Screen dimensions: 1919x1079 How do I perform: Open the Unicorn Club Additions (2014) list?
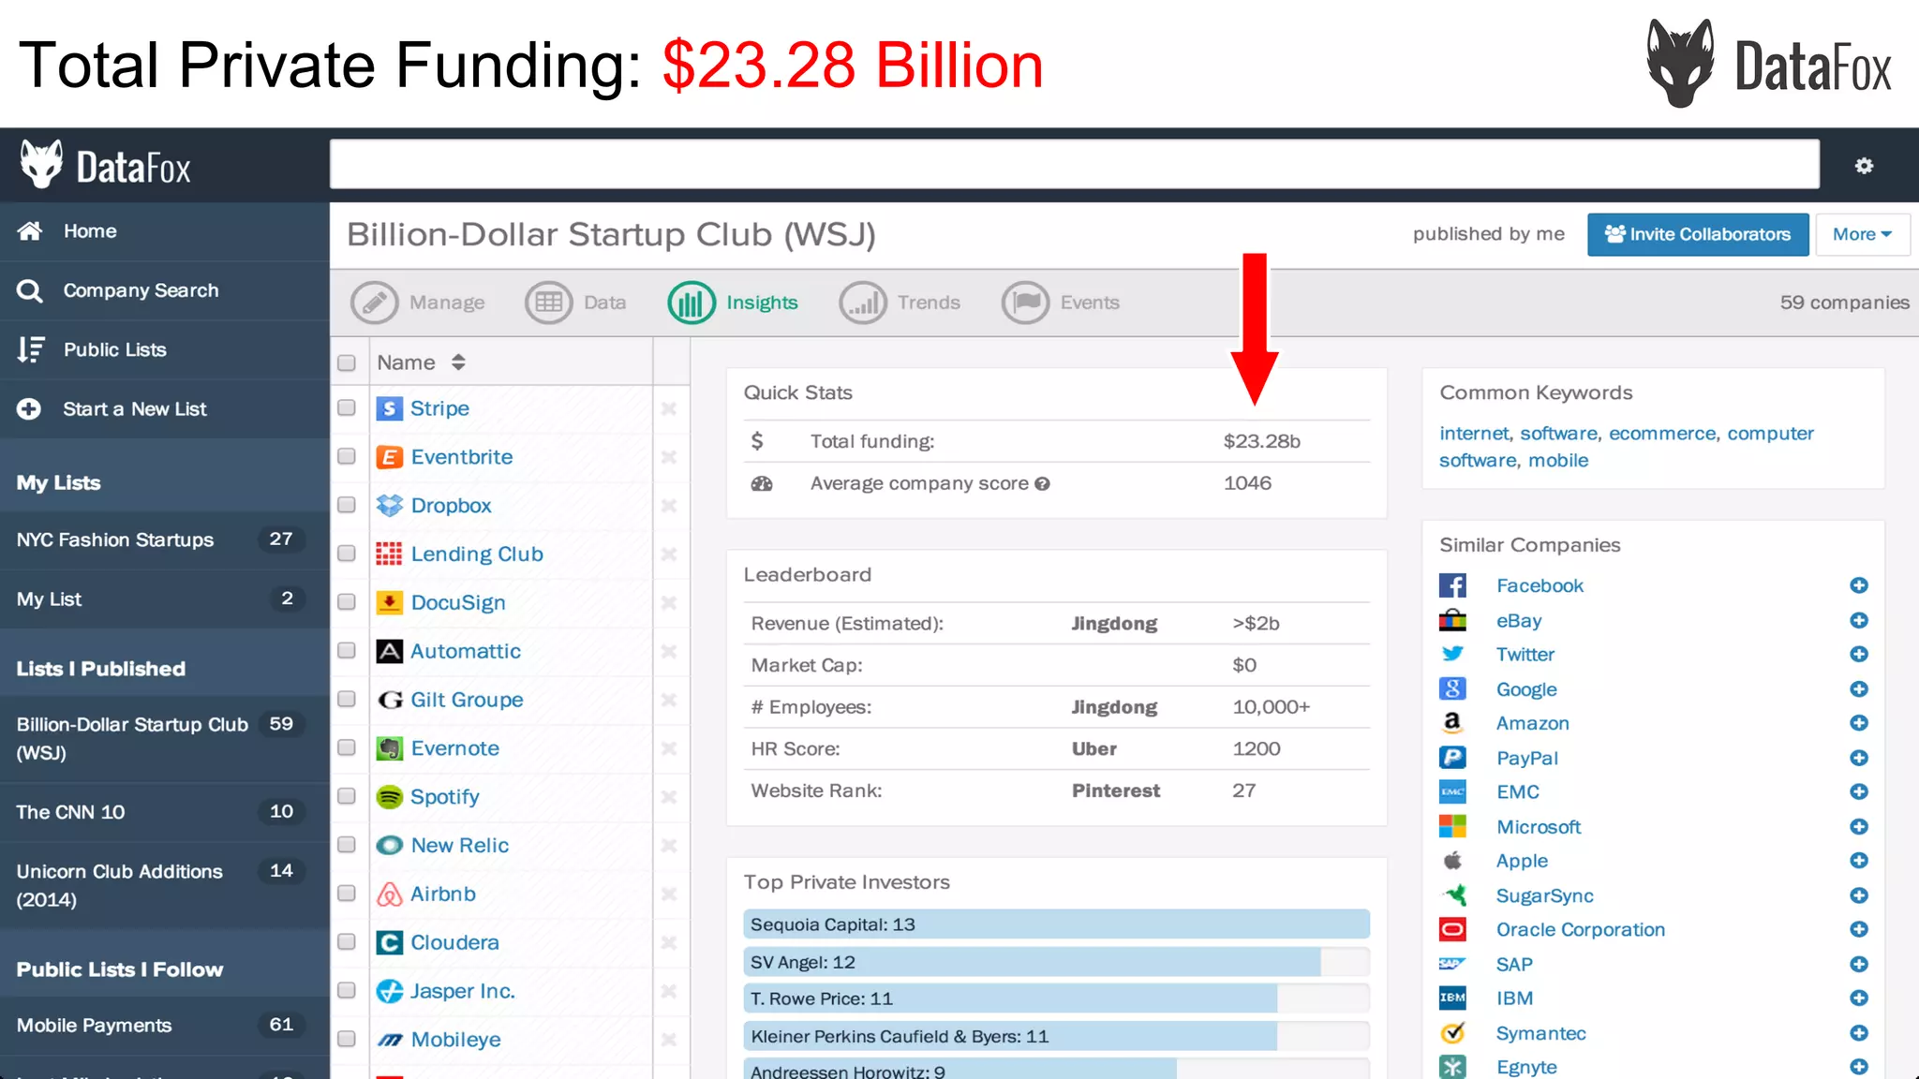pos(165,885)
